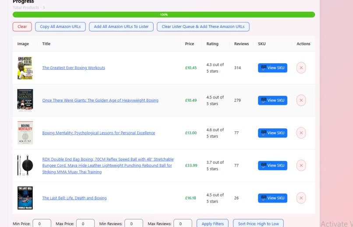The height and width of the screenshot is (227, 353).
Task: Click RDX speed ball product thumbnail
Action: pos(25,165)
